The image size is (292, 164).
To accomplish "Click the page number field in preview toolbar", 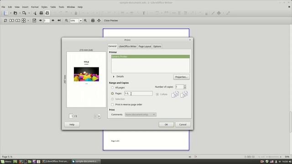I will coord(47,20).
